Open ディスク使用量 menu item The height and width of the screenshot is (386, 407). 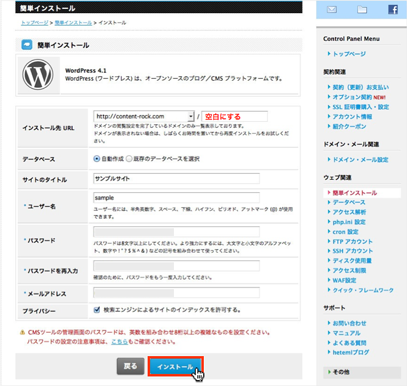352,261
